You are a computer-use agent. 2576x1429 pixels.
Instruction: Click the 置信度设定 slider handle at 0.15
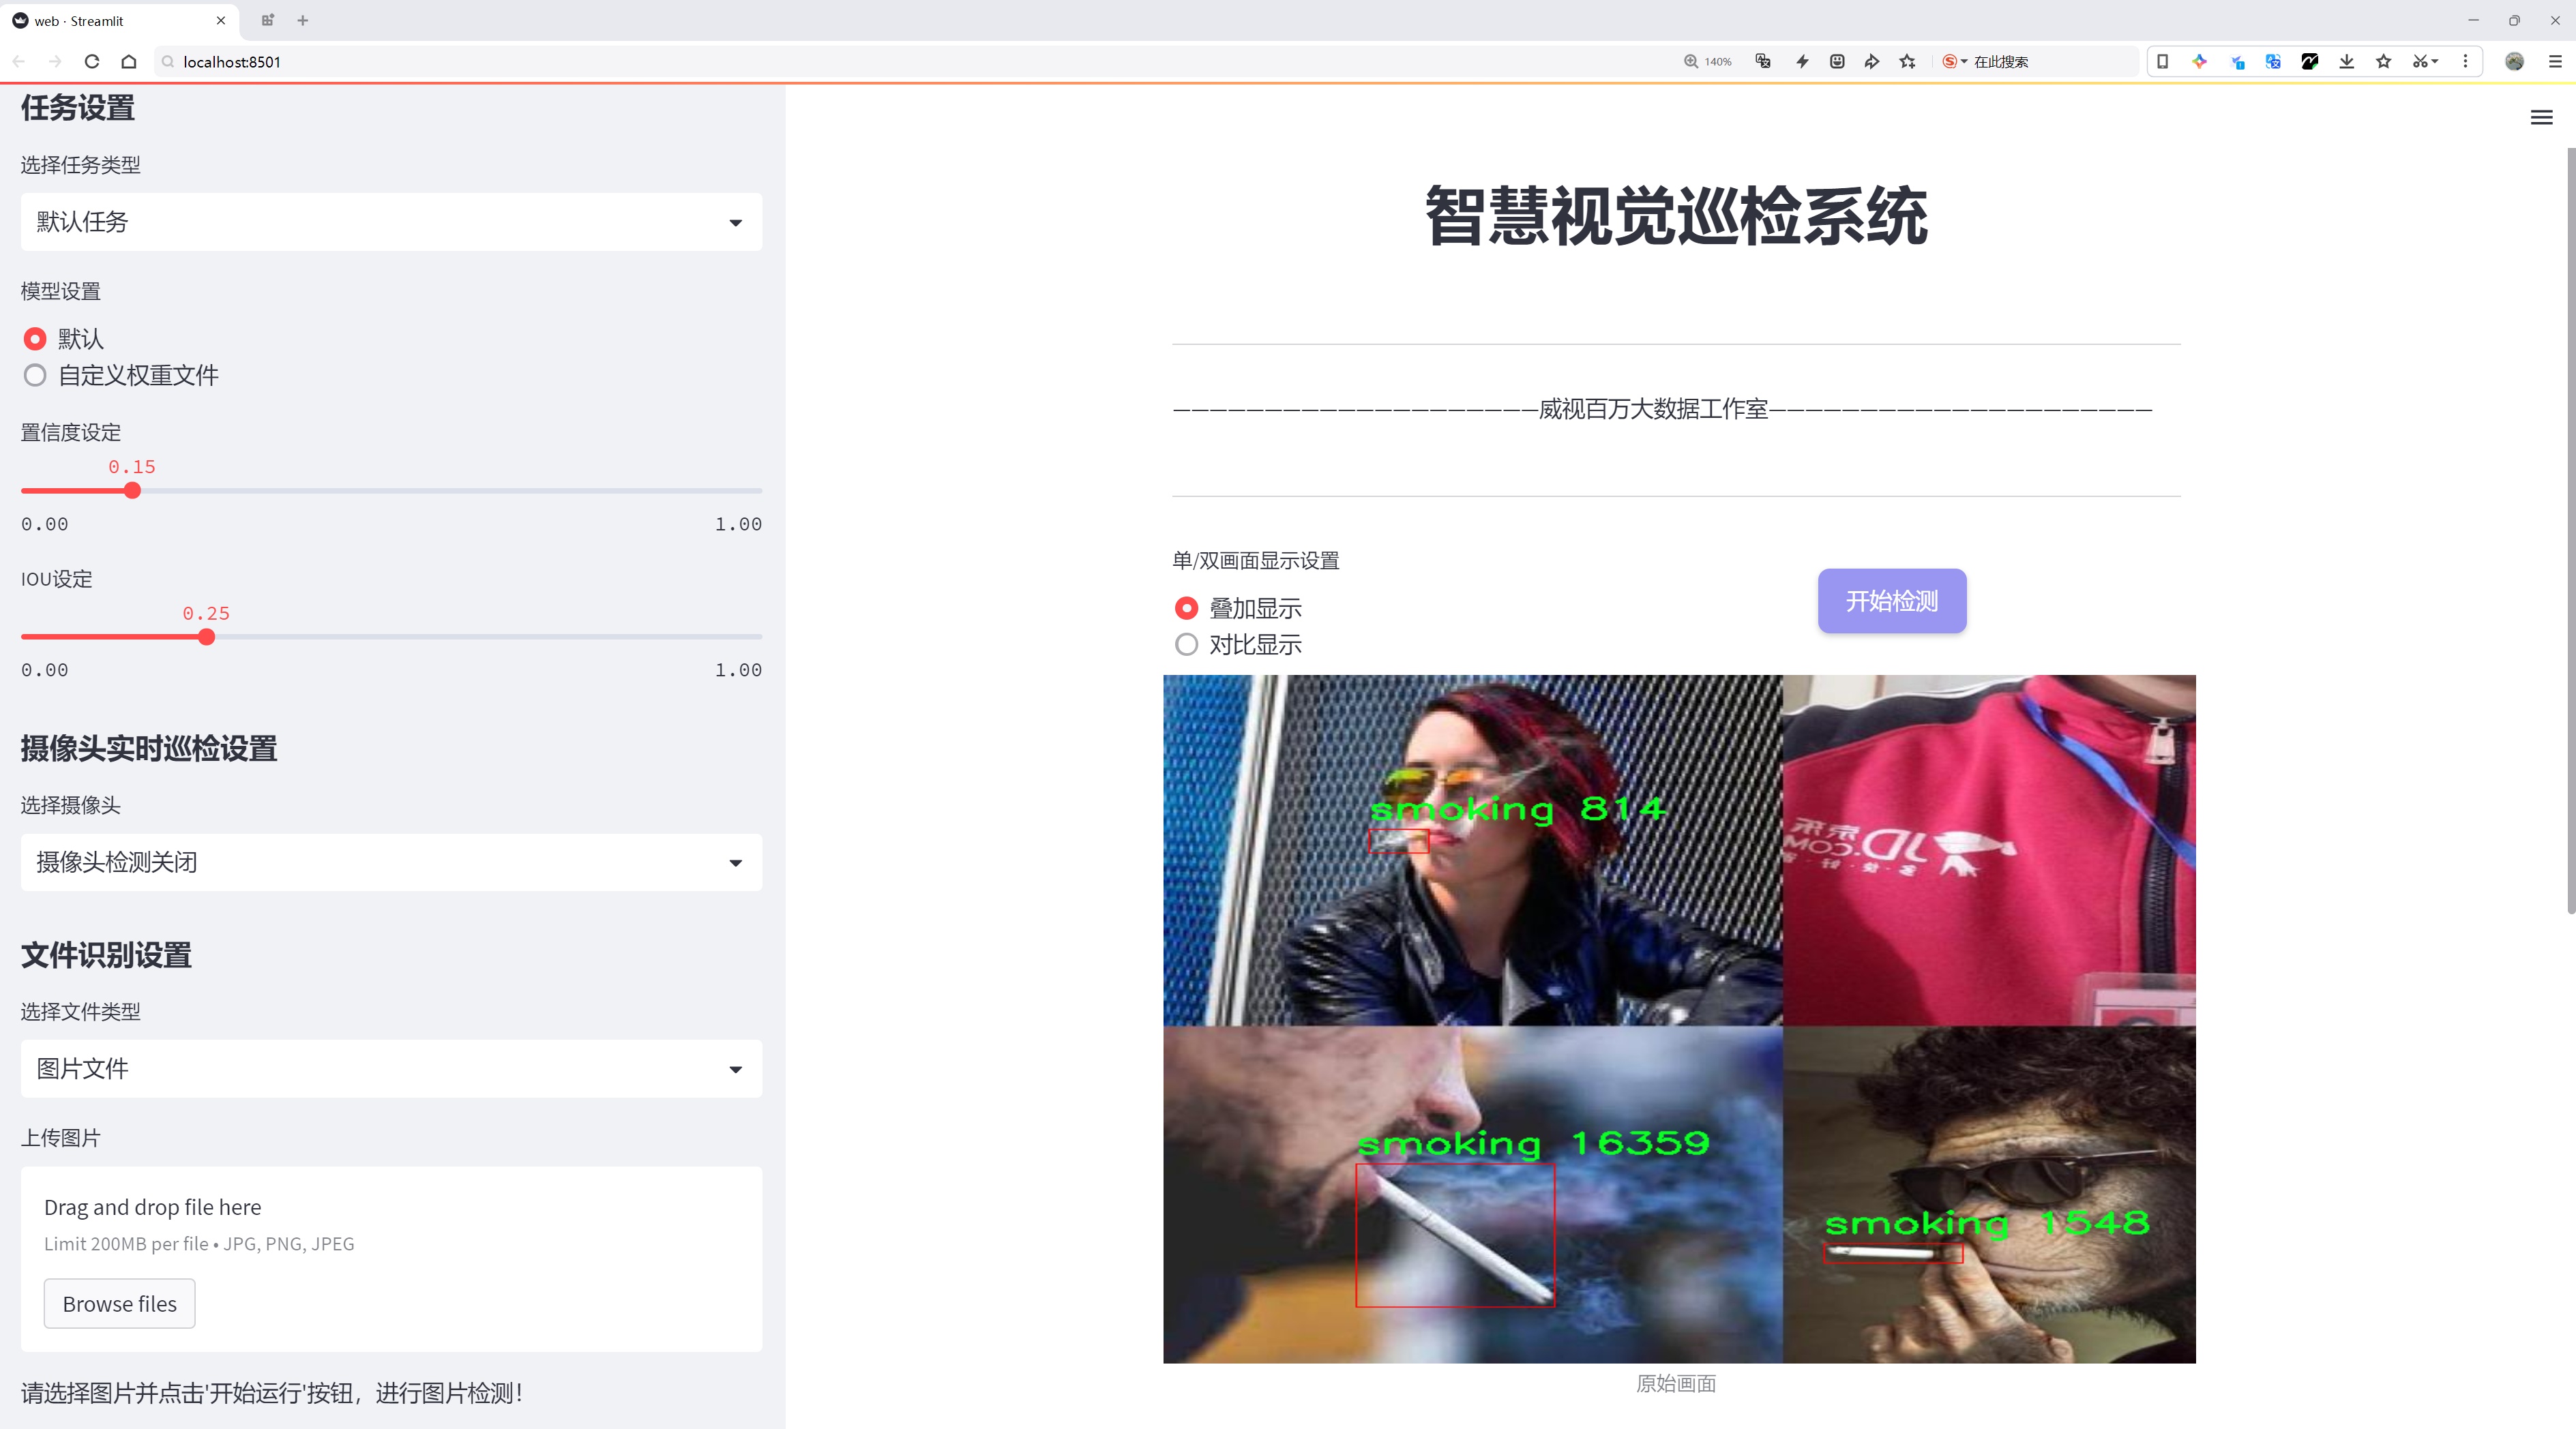point(132,491)
